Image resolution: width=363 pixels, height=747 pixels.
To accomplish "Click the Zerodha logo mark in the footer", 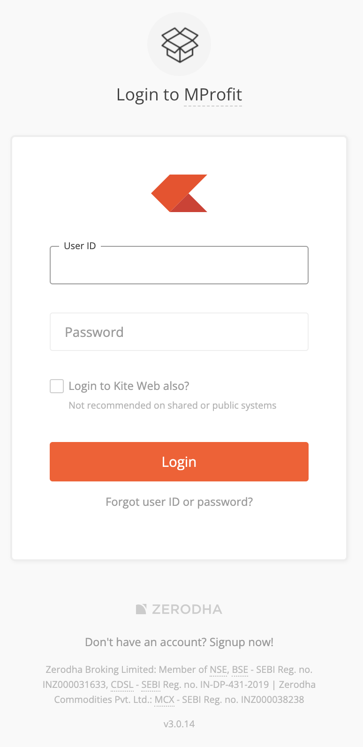I will (x=141, y=609).
